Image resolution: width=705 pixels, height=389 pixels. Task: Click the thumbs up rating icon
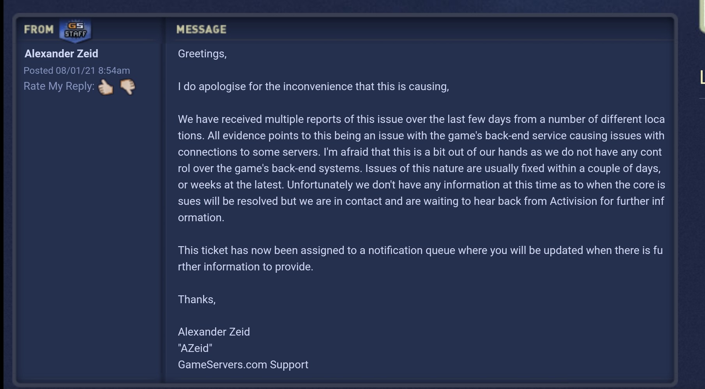[105, 87]
